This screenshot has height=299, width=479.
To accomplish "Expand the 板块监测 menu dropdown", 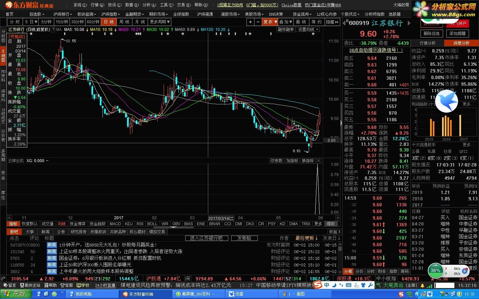I will [x=86, y=14].
